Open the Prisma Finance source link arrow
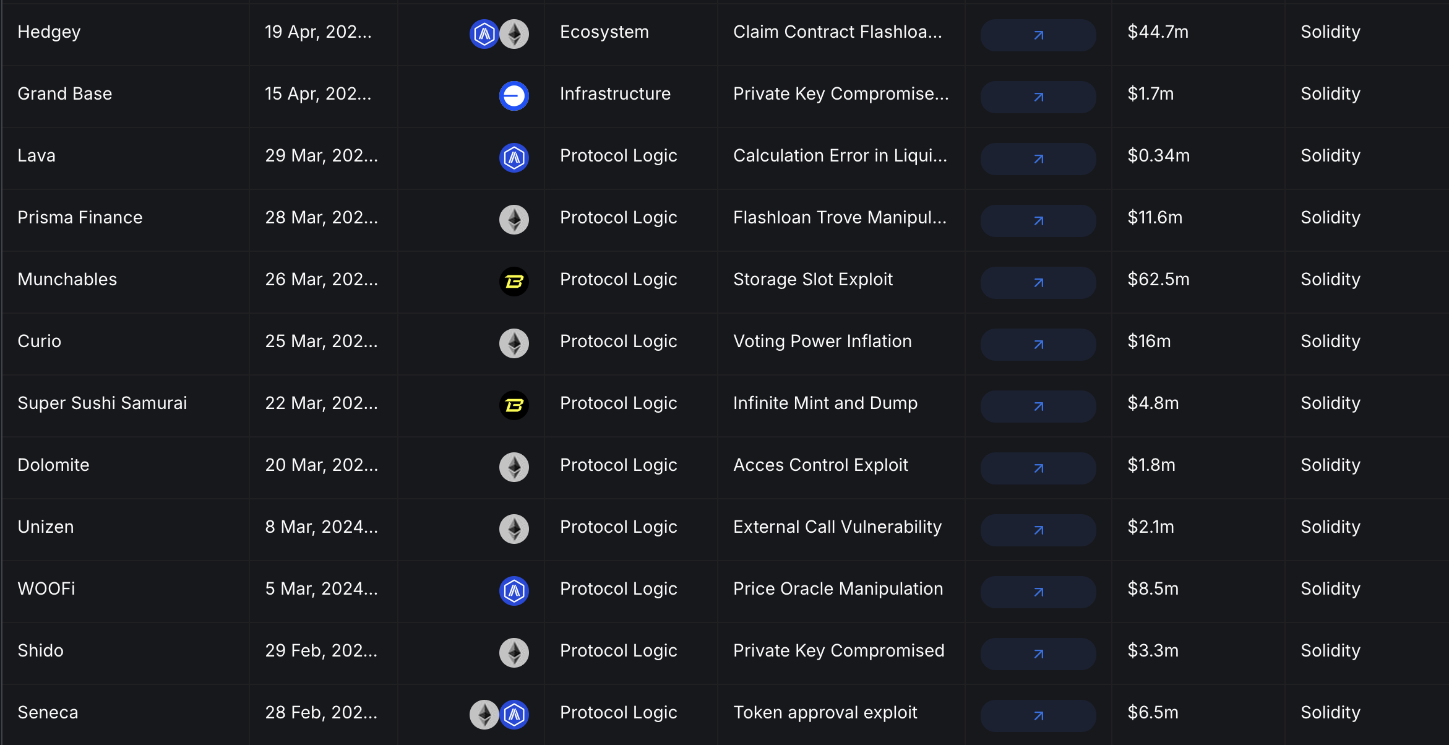Image resolution: width=1449 pixels, height=745 pixels. point(1038,221)
